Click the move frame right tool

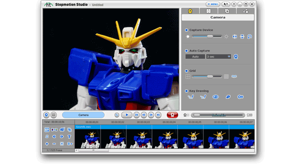(62, 137)
